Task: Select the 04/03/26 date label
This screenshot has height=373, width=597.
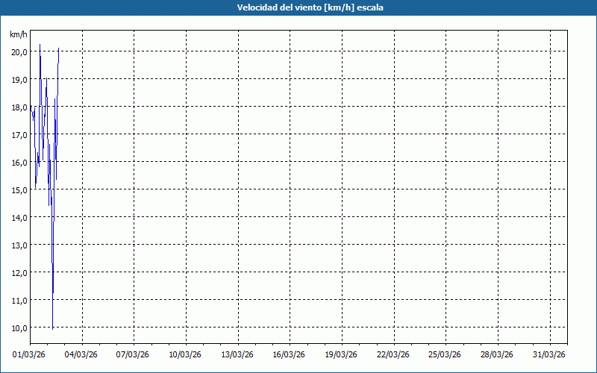Action: pos(82,354)
